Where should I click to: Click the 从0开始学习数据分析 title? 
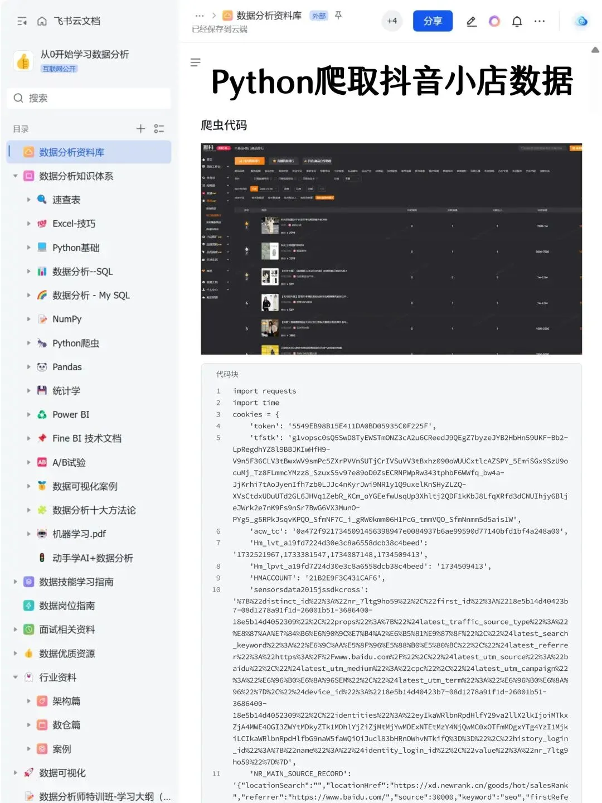tap(85, 54)
